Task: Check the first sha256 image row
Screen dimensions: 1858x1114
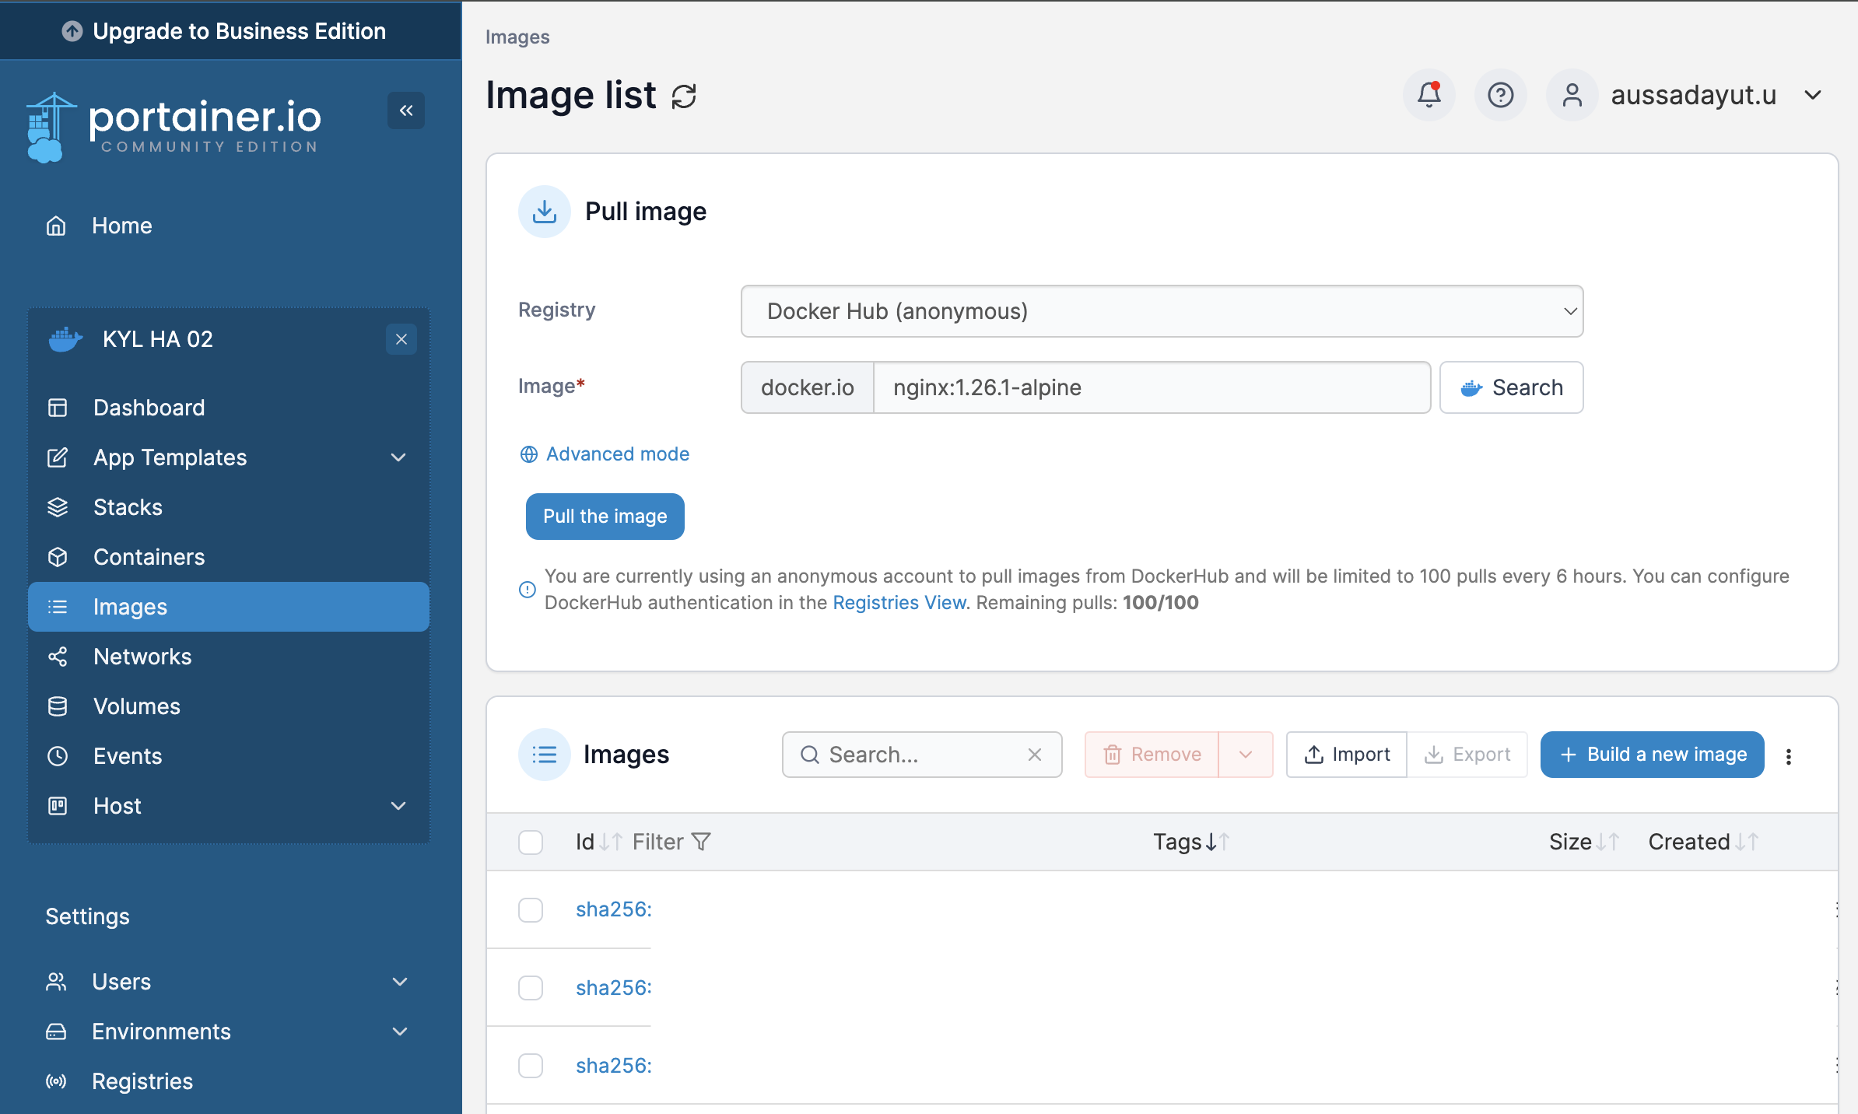Action: [x=531, y=909]
